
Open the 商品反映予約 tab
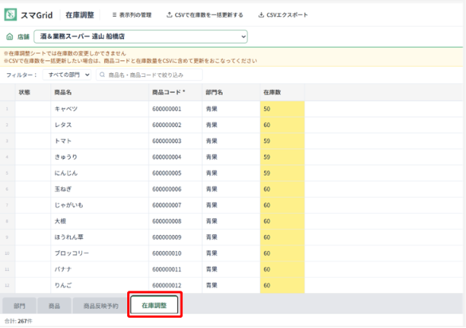[x=101, y=306]
